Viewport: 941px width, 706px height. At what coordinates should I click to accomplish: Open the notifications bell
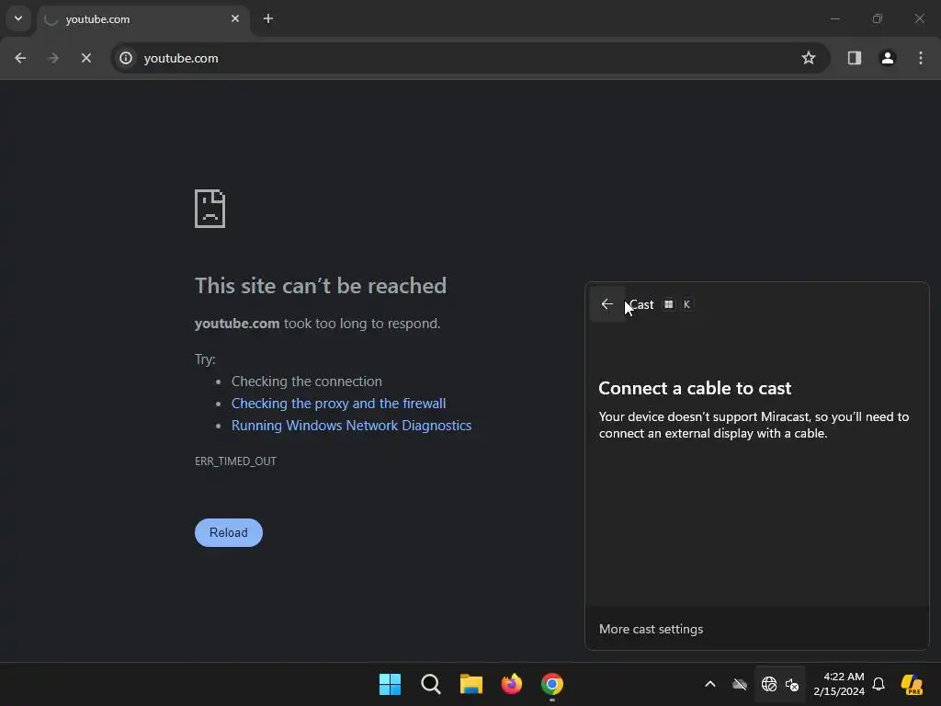click(x=879, y=684)
